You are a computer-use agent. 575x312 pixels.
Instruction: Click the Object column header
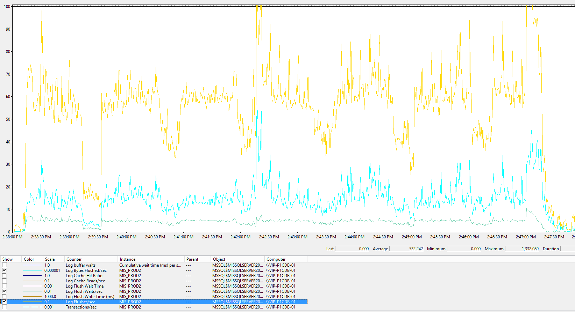(x=237, y=259)
